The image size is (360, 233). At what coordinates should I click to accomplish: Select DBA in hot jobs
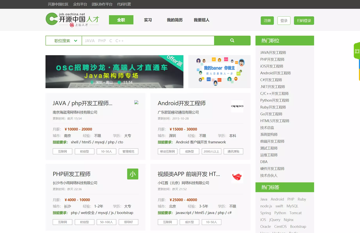click(x=264, y=162)
